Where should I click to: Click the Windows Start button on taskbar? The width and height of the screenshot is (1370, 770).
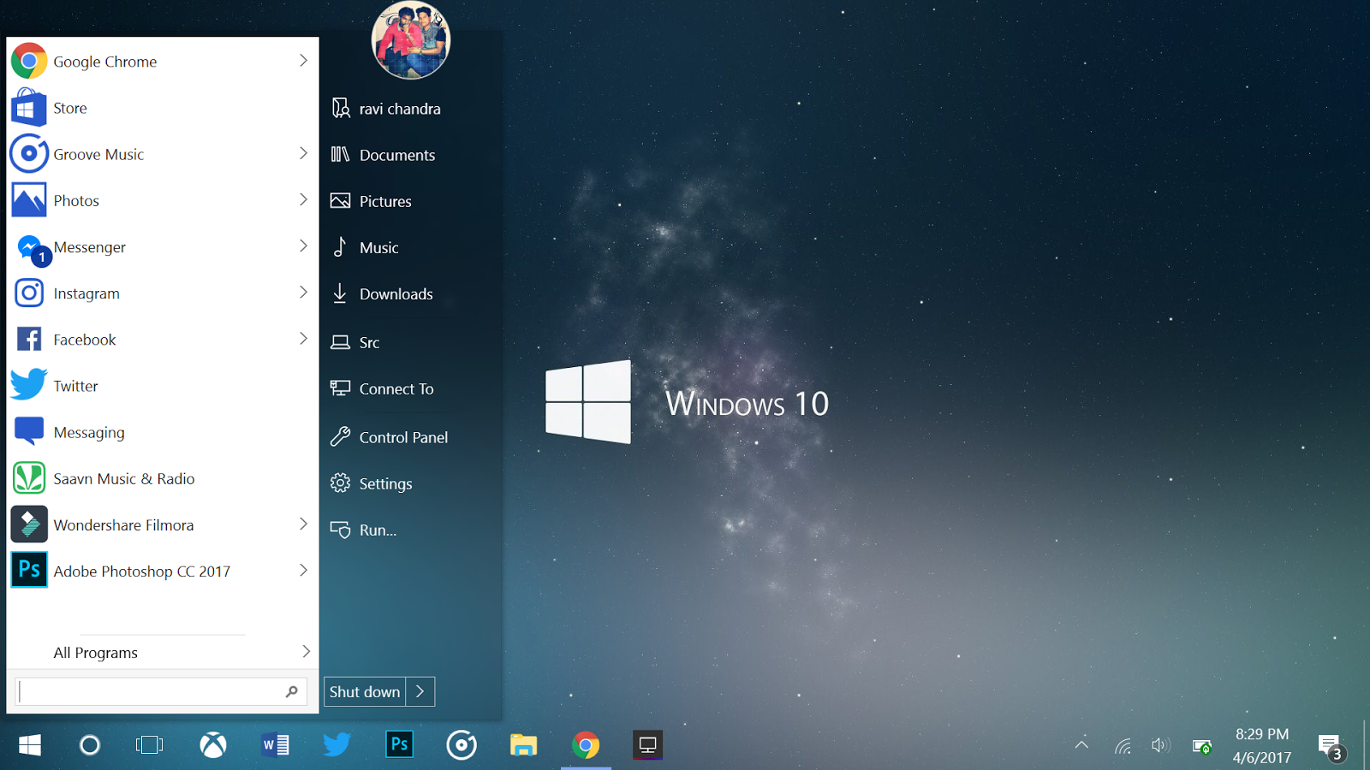pos(30,745)
